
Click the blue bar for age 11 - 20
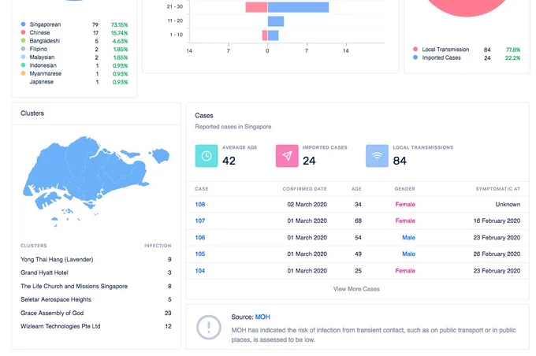click(x=276, y=21)
